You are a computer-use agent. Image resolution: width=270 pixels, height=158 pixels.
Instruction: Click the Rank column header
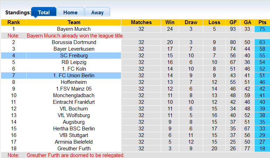click(14, 22)
